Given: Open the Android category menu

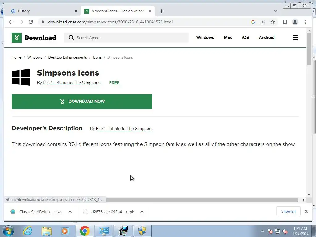Looking at the screenshot, I should click(266, 37).
